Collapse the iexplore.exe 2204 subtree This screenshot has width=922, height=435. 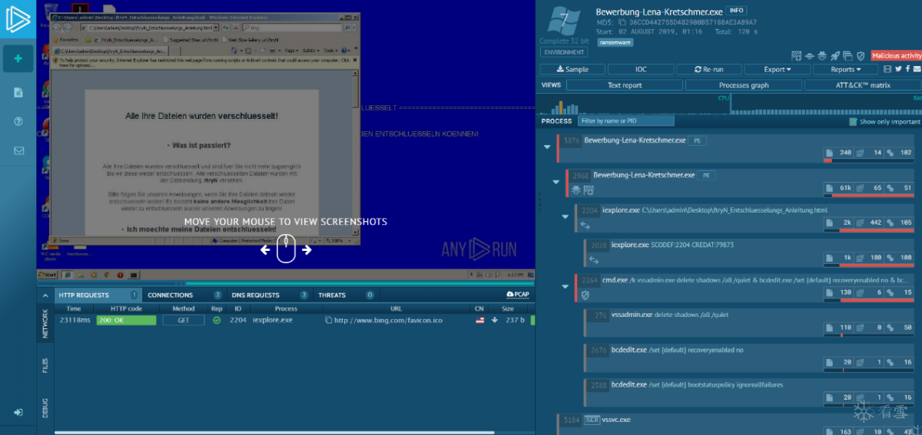click(x=565, y=216)
